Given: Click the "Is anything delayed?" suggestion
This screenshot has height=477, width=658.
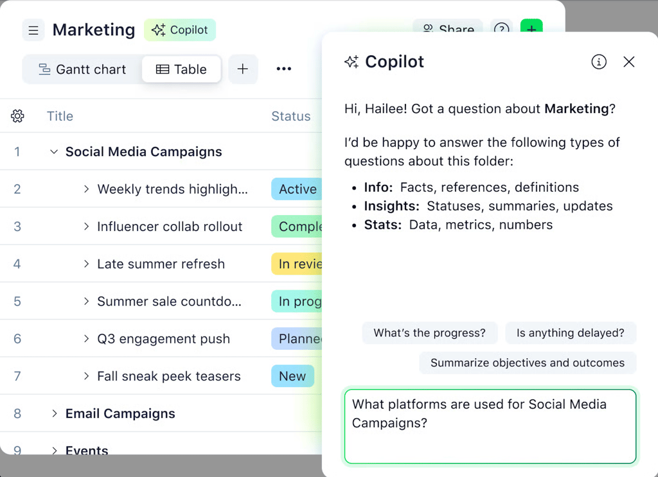Looking at the screenshot, I should coord(571,333).
